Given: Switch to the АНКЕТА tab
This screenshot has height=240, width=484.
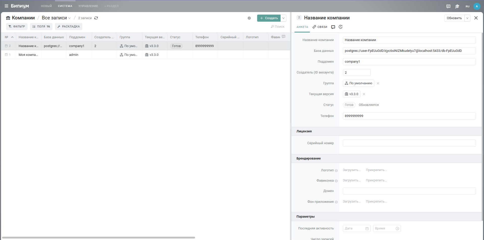Looking at the screenshot, I should point(302,27).
